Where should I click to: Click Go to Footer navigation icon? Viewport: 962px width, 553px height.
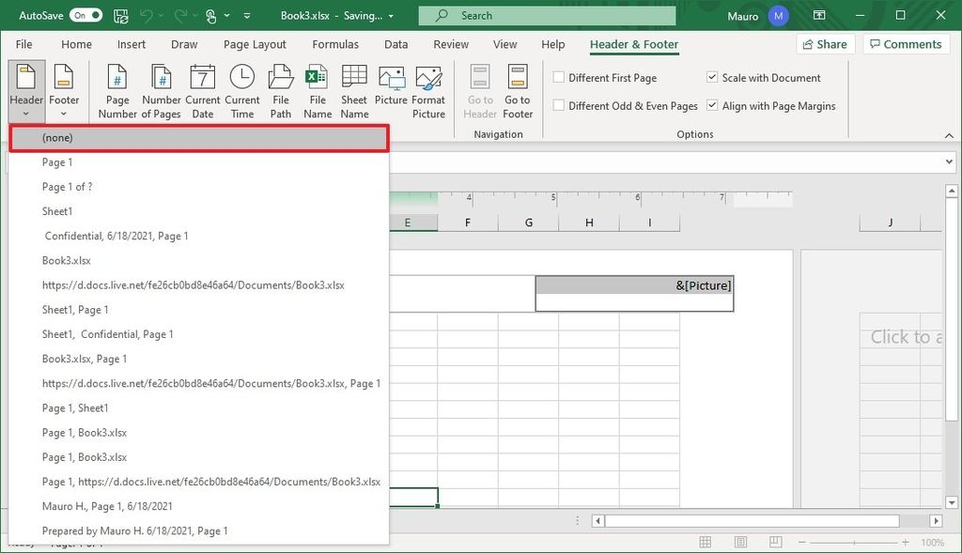click(518, 89)
